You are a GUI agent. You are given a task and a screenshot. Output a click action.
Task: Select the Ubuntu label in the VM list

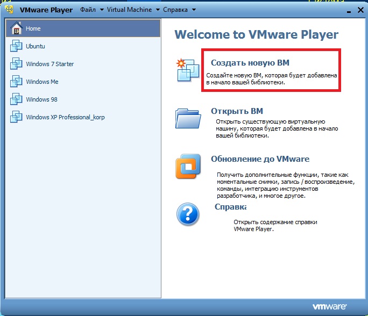[35, 46]
